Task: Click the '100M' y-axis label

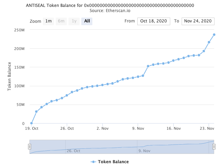Action: click(19, 86)
